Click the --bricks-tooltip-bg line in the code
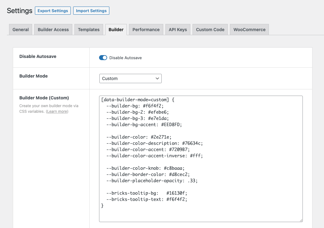The height and width of the screenshot is (228, 324). pos(147,193)
